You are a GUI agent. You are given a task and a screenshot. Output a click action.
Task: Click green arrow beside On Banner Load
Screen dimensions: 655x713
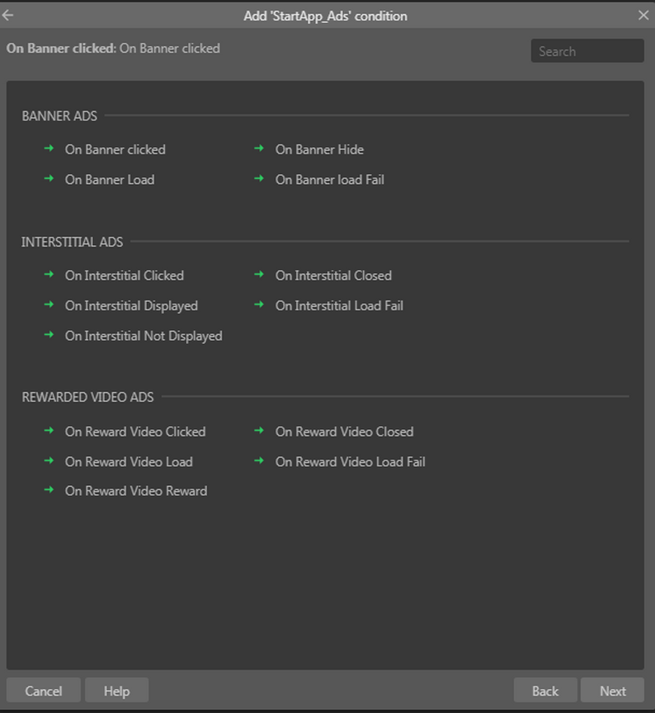click(x=49, y=179)
